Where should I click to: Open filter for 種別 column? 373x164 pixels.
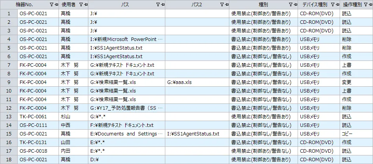pyautogui.click(x=291, y=5)
